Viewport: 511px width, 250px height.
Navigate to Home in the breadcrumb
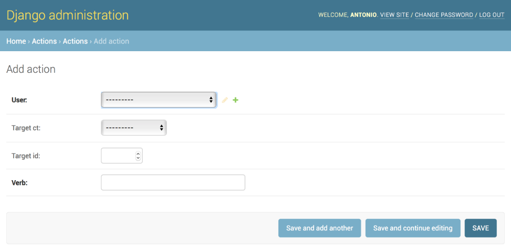16,41
